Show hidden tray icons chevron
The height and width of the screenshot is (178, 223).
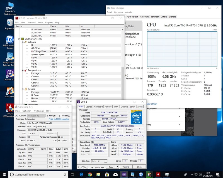point(192,174)
